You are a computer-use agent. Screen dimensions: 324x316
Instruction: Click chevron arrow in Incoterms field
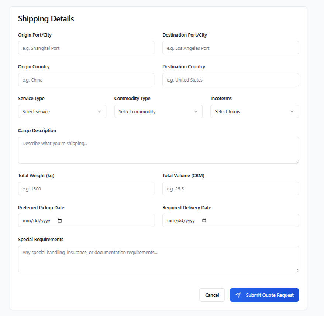pyautogui.click(x=292, y=111)
